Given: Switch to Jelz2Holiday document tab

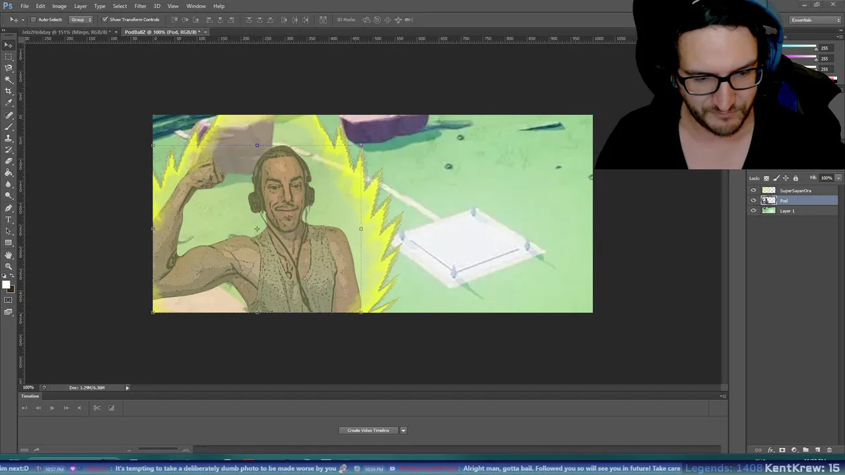Looking at the screenshot, I should [x=66, y=32].
